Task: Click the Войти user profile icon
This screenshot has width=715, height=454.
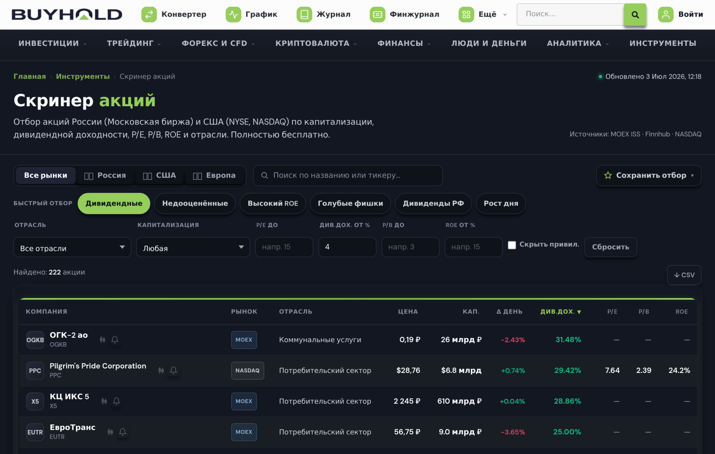Action: 665,14
